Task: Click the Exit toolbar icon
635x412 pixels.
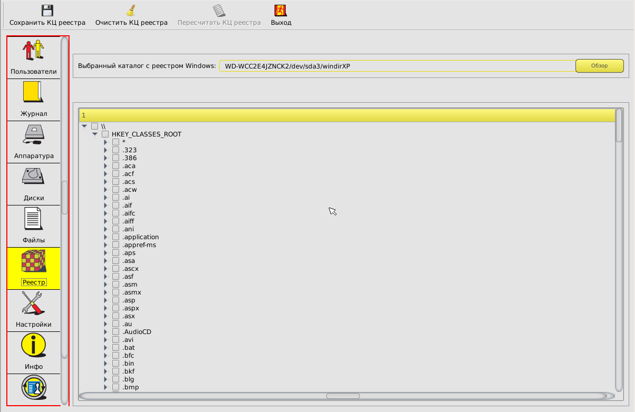Action: coord(281,11)
